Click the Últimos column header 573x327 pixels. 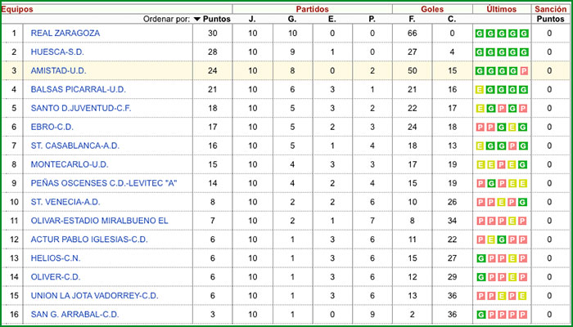click(501, 7)
